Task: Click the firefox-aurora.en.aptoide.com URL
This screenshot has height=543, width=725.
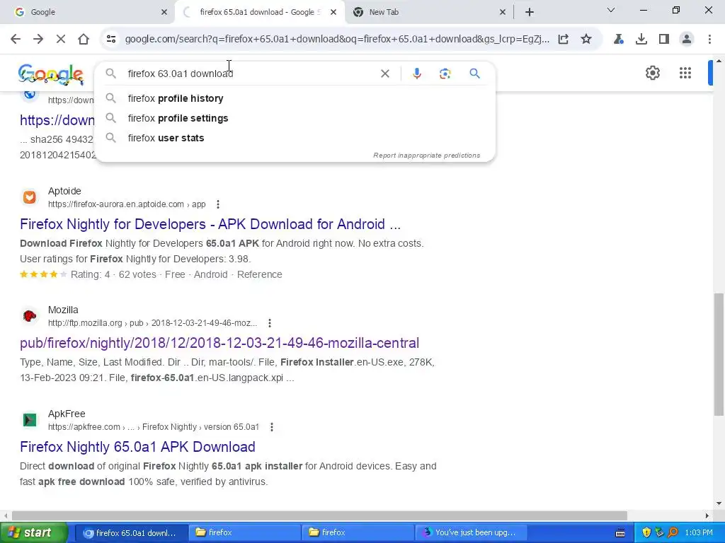Action: click(127, 204)
